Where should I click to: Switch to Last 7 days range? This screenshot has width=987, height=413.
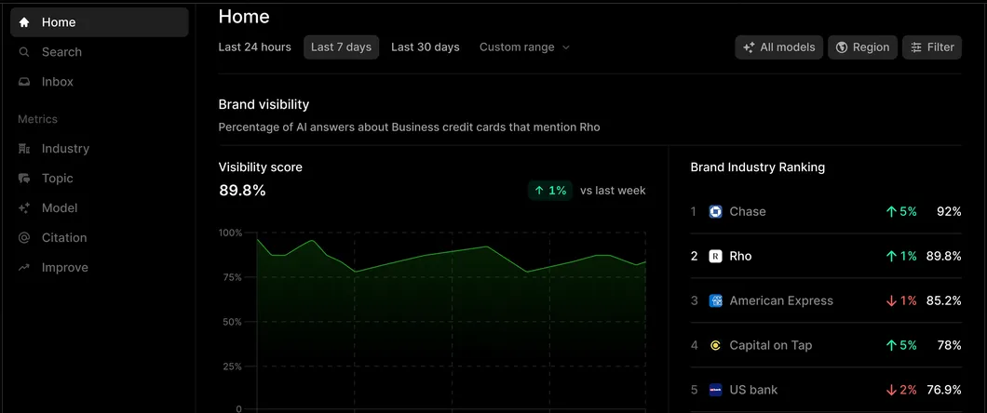(341, 47)
